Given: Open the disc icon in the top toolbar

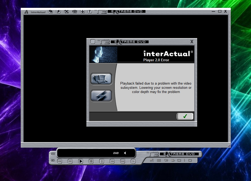Looking at the screenshot, I should [51, 12].
